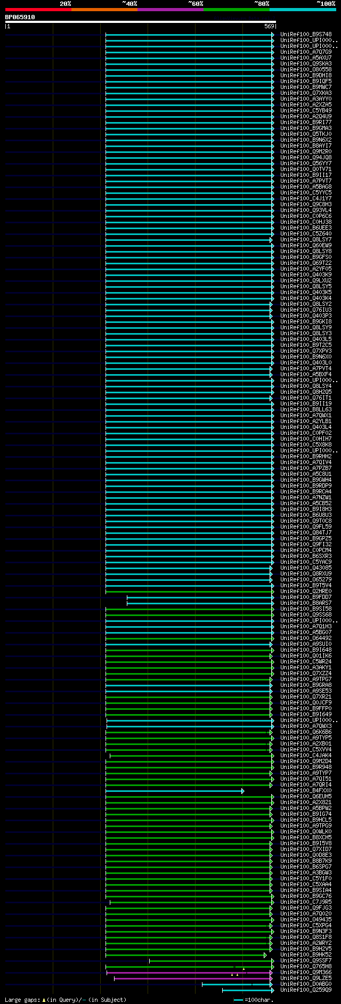
Task: Click label UniRef100_A2XZA5
Action: [306, 105]
